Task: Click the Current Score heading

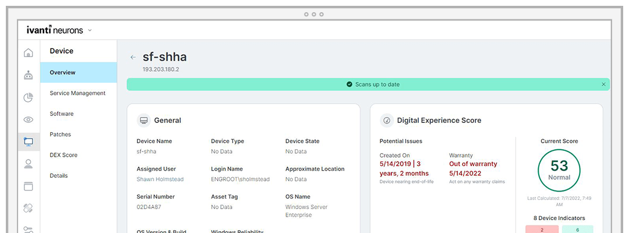Action: (x=559, y=141)
